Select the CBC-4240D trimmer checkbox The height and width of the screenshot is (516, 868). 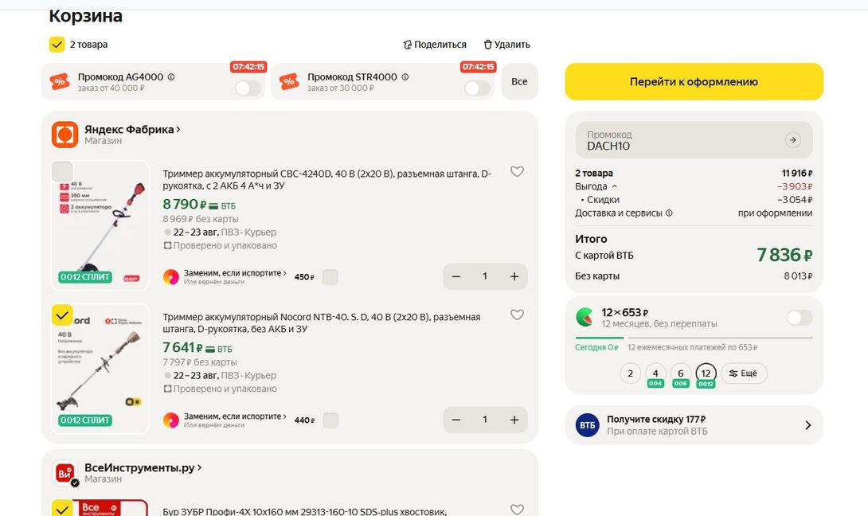tap(62, 172)
